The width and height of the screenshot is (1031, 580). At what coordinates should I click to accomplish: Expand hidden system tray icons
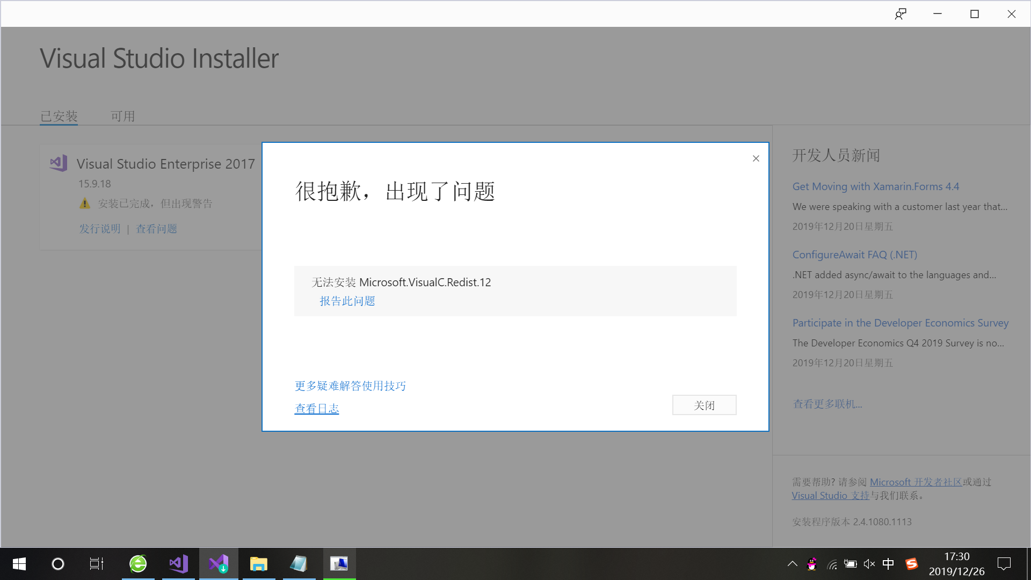point(792,563)
